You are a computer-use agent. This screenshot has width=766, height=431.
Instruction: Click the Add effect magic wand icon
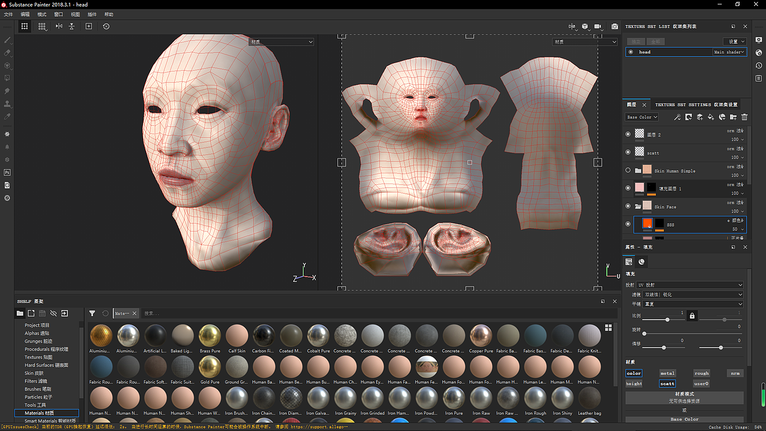tap(677, 117)
